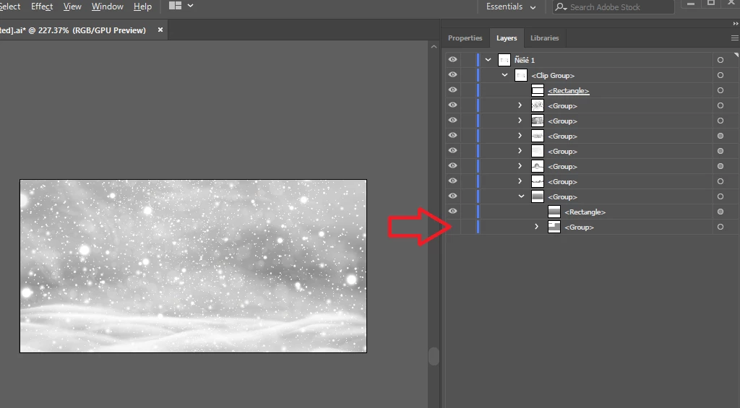The width and height of the screenshot is (740, 408).
Task: Open the arrow next to Arrange Documents
Action: coord(190,6)
